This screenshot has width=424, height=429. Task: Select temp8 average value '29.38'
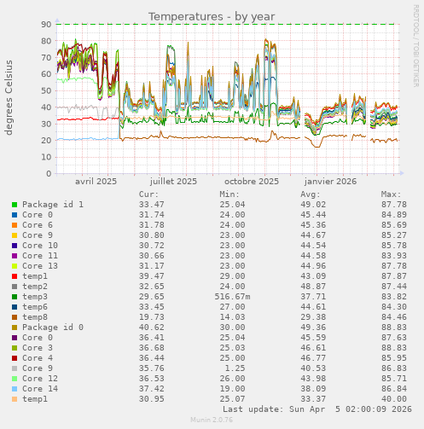tap(313, 317)
